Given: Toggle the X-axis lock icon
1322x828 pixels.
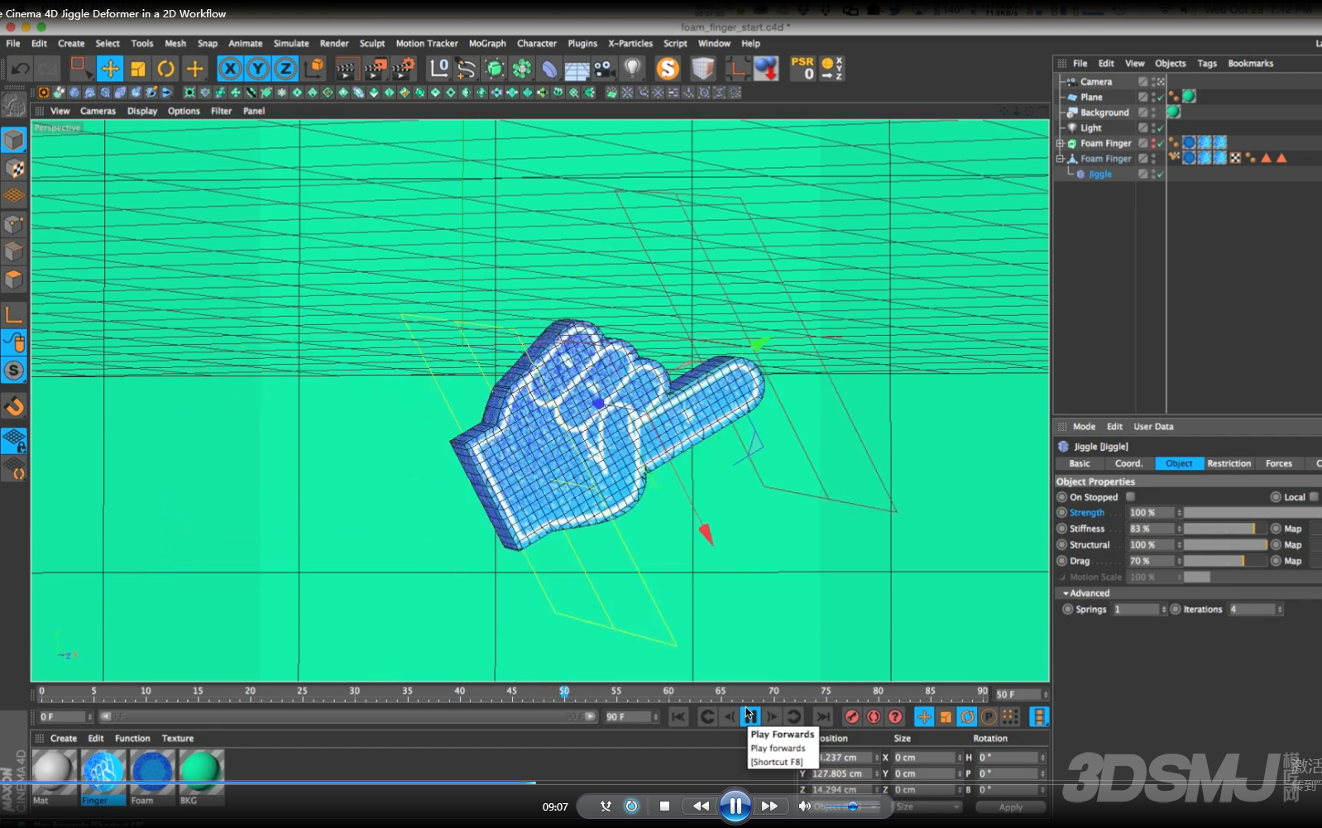Looking at the screenshot, I should (x=230, y=69).
